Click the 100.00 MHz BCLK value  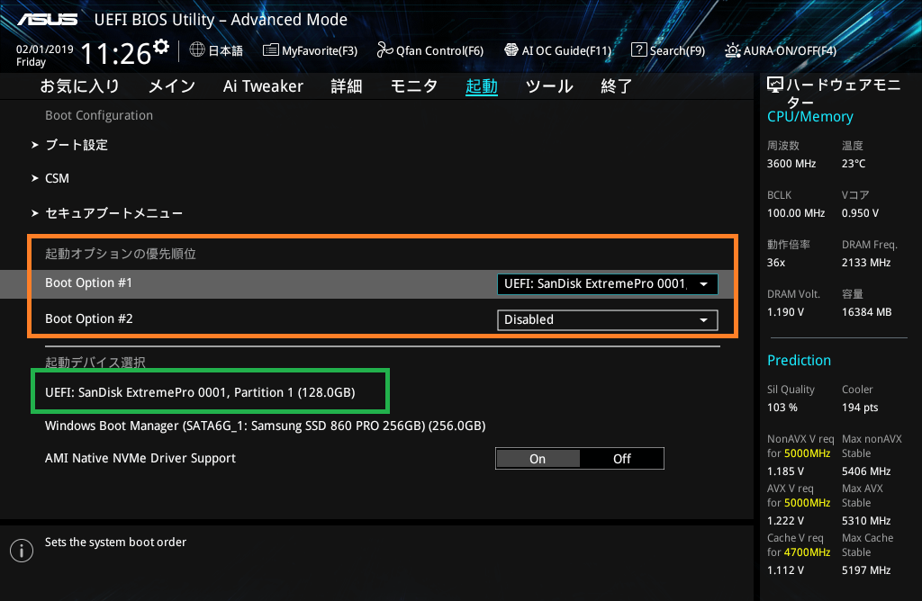796,213
